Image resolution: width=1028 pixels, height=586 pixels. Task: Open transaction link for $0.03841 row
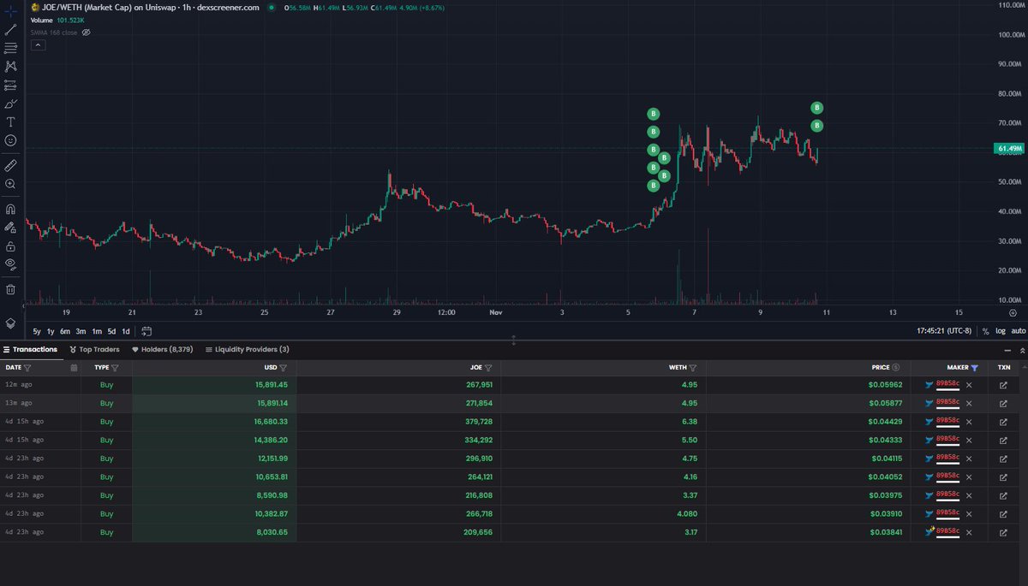tap(1003, 532)
